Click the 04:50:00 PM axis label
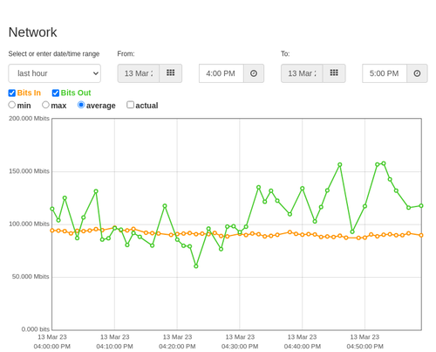This screenshot has height=352, width=436. click(364, 347)
